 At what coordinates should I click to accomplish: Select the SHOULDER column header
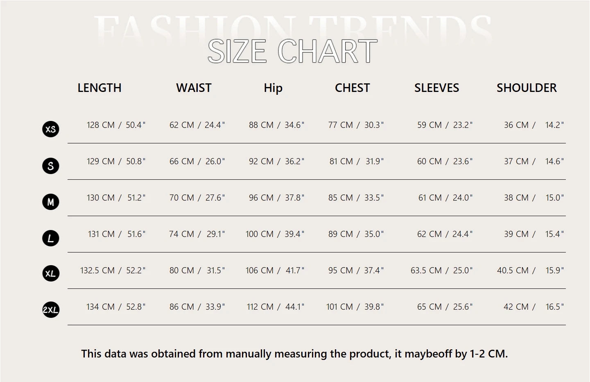click(x=527, y=88)
